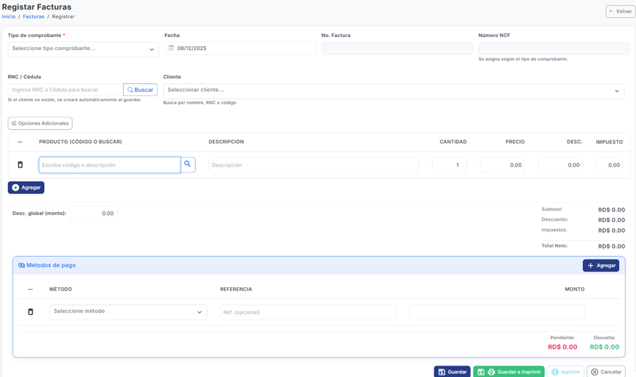Click the minus icon in product table header
Screen dimensions: 636x377
pyautogui.click(x=20, y=142)
